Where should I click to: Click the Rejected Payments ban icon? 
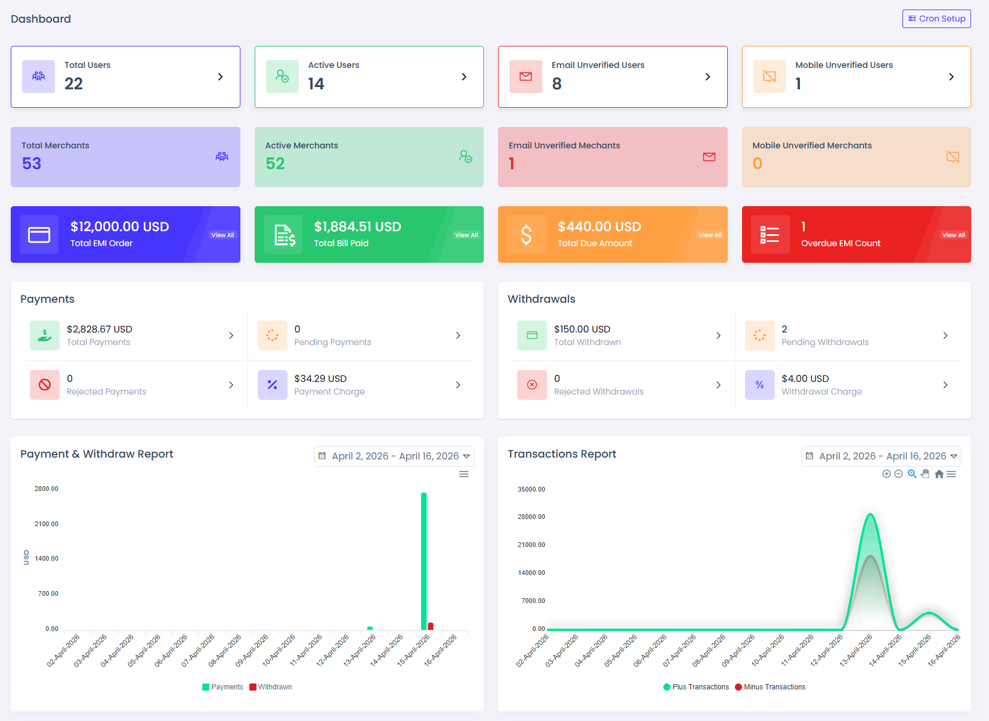click(45, 385)
